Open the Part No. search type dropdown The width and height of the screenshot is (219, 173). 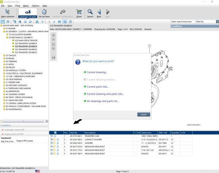tap(217, 22)
